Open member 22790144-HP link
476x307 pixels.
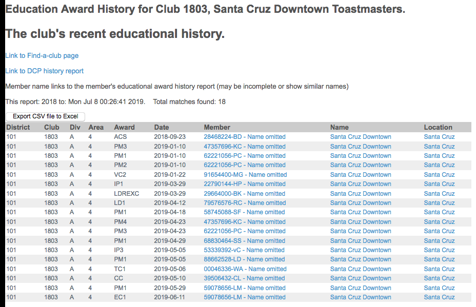[245, 184]
